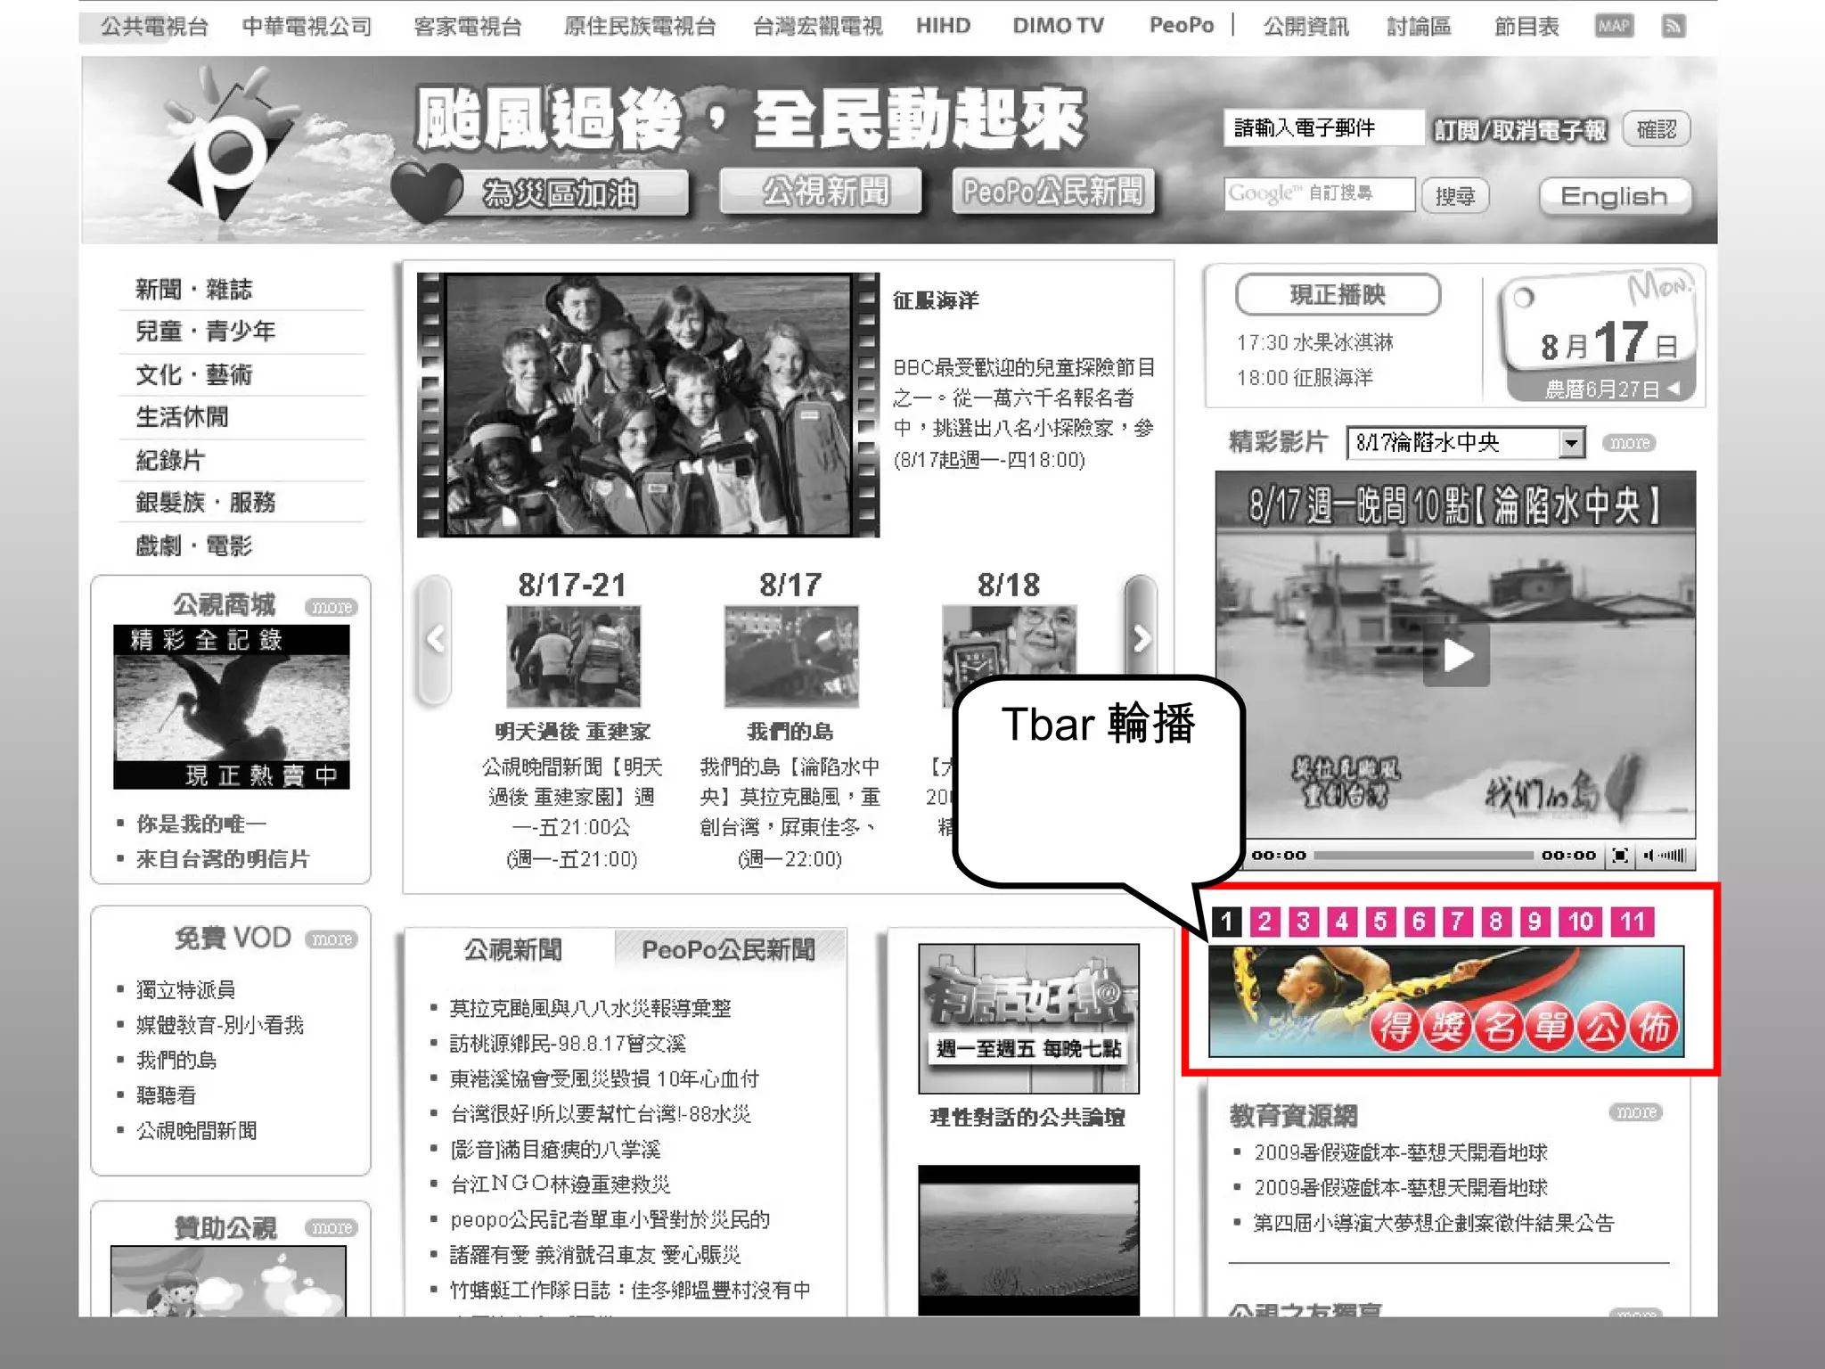Open the 征服海洋 feature photo
1825x1369 pixels.
tap(648, 405)
